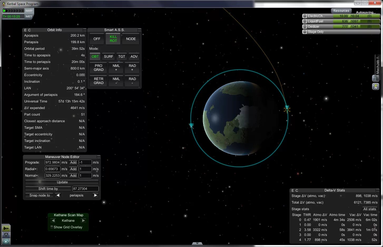Toggle the MET mission clock label
This screenshot has width=383, height=247.
coord(29,16)
